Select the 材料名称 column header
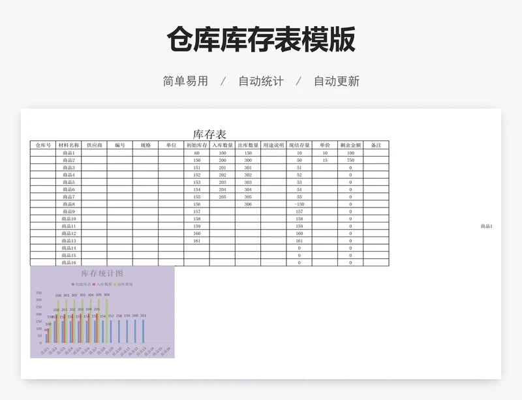 [x=69, y=146]
